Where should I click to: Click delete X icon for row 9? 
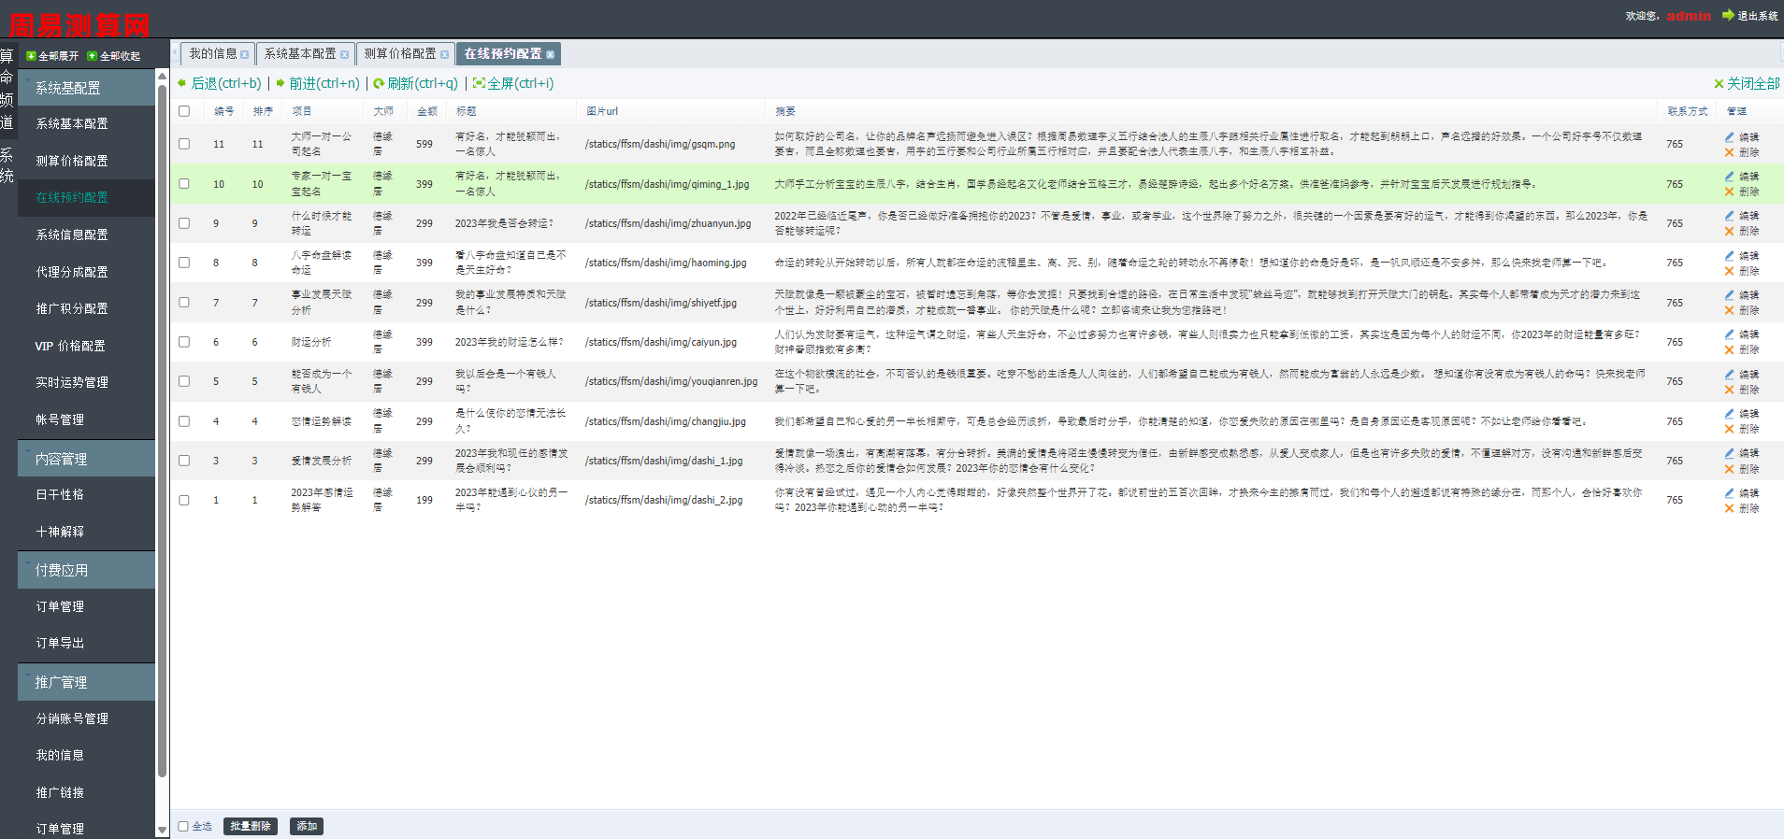[1730, 232]
